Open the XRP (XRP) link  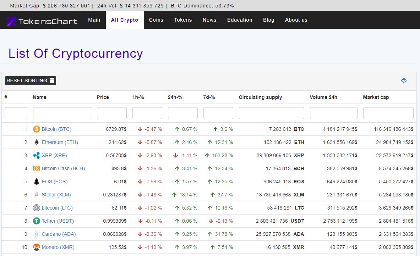54,155
